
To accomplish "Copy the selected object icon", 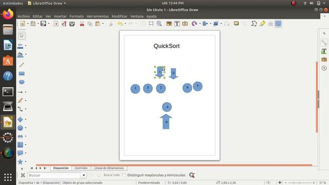I will [90, 24].
